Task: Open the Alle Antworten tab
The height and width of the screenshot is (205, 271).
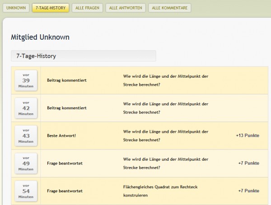Action: 126,8
